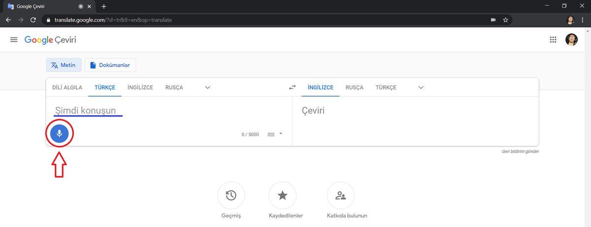Click the camera icon in address bar
Image resolution: width=591 pixels, height=227 pixels.
click(493, 20)
